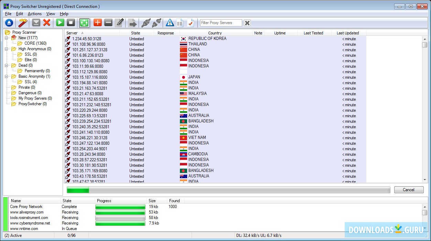
Task: Collapse the New (1177) tree node
Action: pyautogui.click(x=7, y=38)
